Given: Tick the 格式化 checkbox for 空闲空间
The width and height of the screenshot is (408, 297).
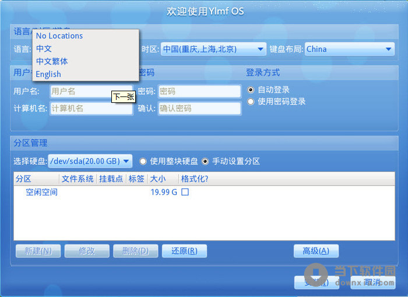Looking at the screenshot, I should (x=185, y=192).
